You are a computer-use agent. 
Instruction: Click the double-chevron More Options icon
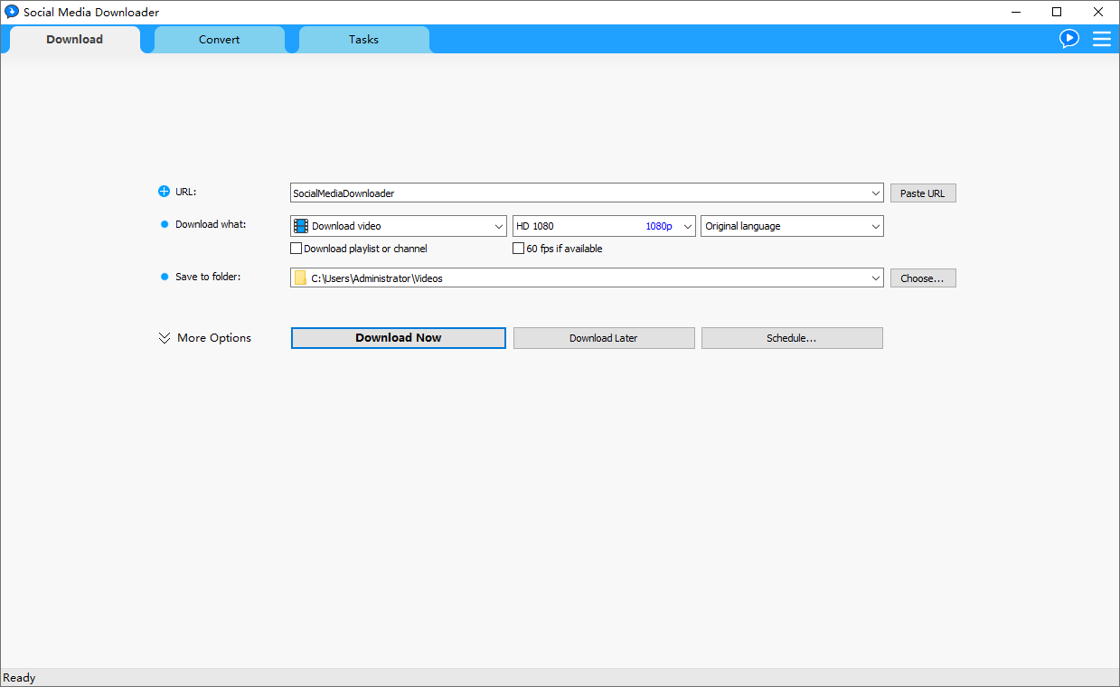(x=165, y=338)
